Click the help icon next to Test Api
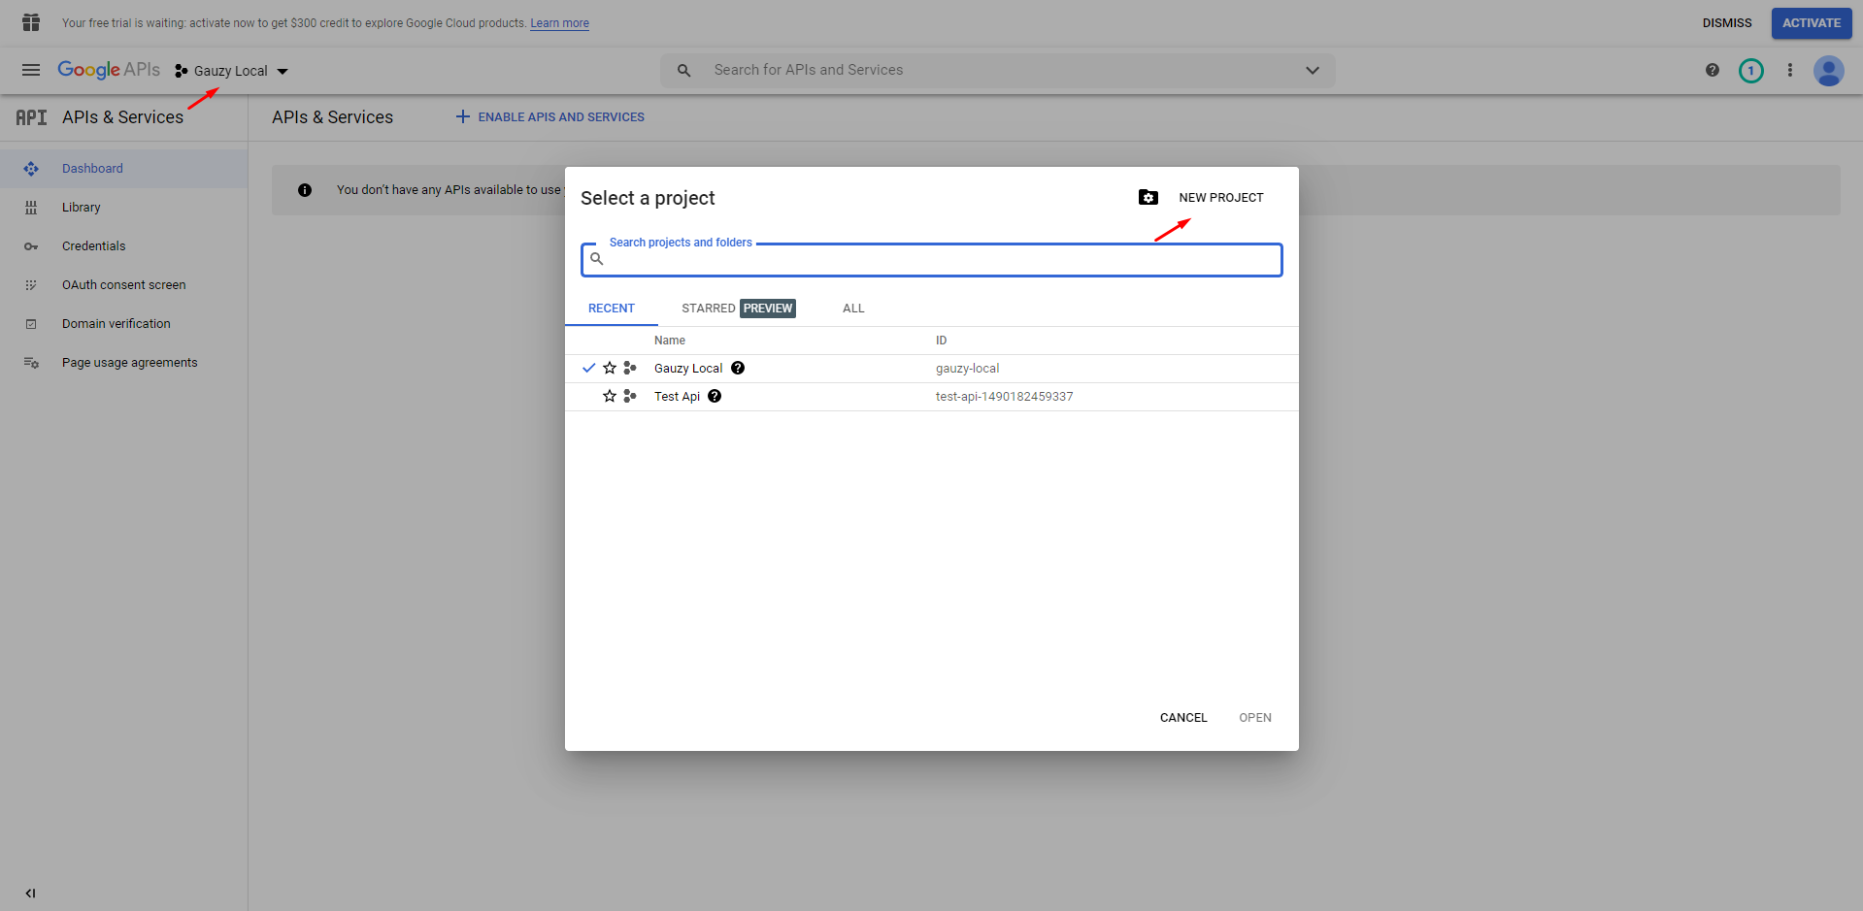The height and width of the screenshot is (911, 1863). pyautogui.click(x=715, y=397)
